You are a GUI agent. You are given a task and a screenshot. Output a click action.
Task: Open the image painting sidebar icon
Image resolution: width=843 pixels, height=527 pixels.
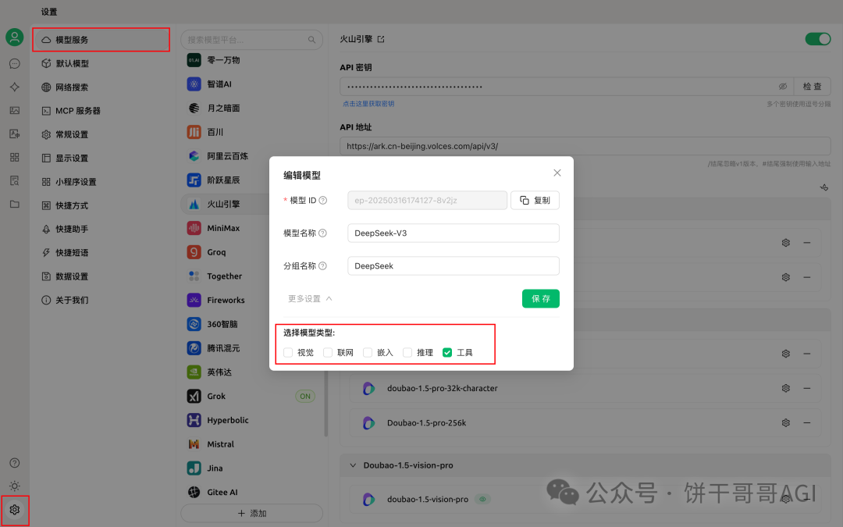tap(15, 110)
